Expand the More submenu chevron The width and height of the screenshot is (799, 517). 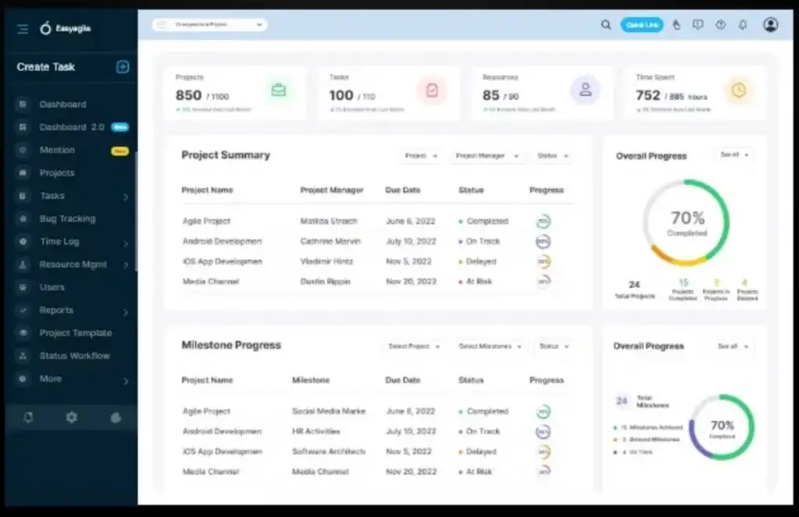(x=126, y=381)
